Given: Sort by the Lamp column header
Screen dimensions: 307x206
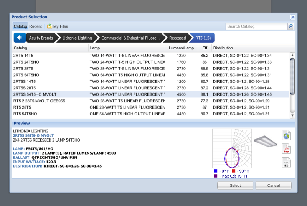Looking at the screenshot, I should tap(127, 48).
